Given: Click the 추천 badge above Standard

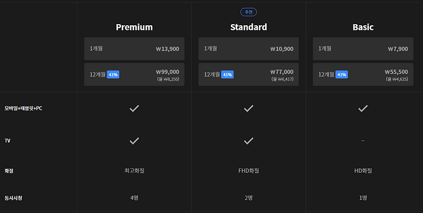Looking at the screenshot, I should click(249, 12).
